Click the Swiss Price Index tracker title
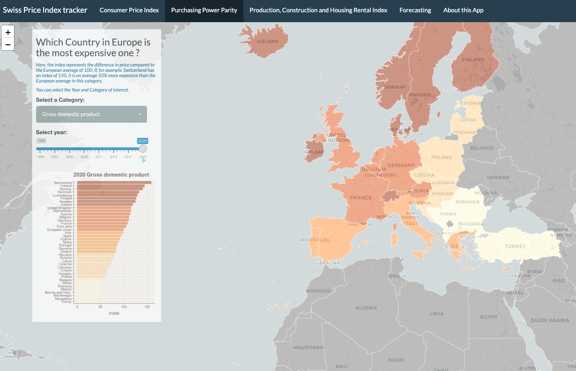This screenshot has height=371, width=576. coord(46,9)
